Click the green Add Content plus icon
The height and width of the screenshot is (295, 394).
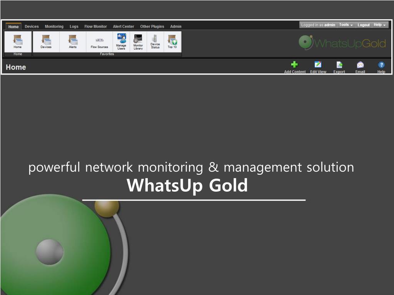coord(294,65)
